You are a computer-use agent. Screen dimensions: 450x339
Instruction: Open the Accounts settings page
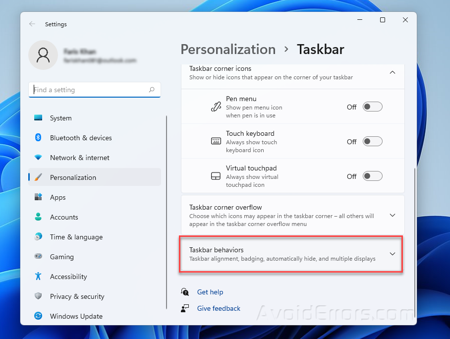tap(95, 217)
